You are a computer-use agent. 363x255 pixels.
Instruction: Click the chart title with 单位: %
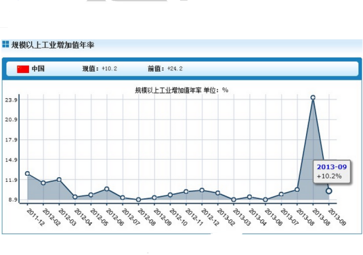coord(181,90)
